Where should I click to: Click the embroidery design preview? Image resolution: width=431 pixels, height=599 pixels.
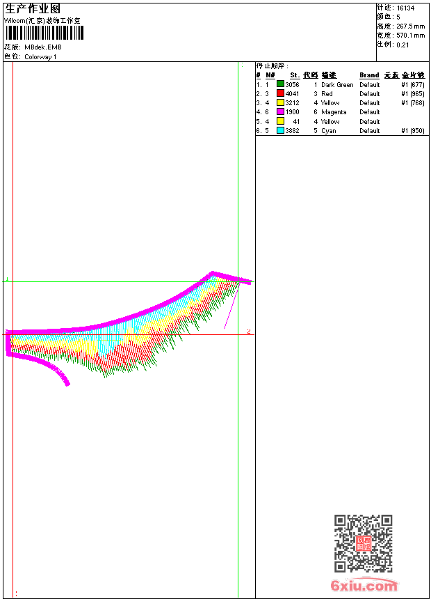click(x=125, y=327)
